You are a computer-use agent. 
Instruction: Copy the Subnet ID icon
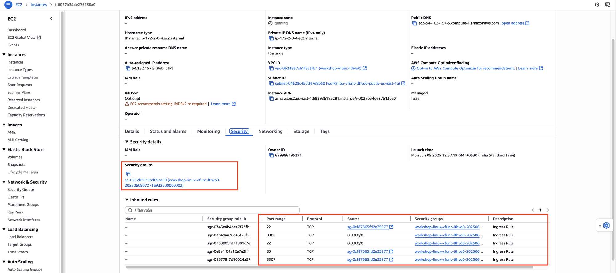coord(271,84)
